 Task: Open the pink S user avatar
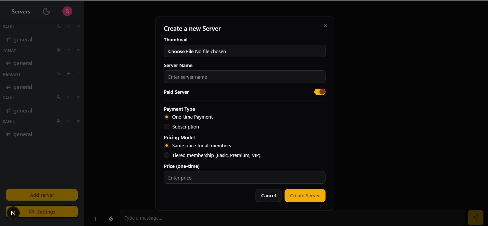pos(67,11)
